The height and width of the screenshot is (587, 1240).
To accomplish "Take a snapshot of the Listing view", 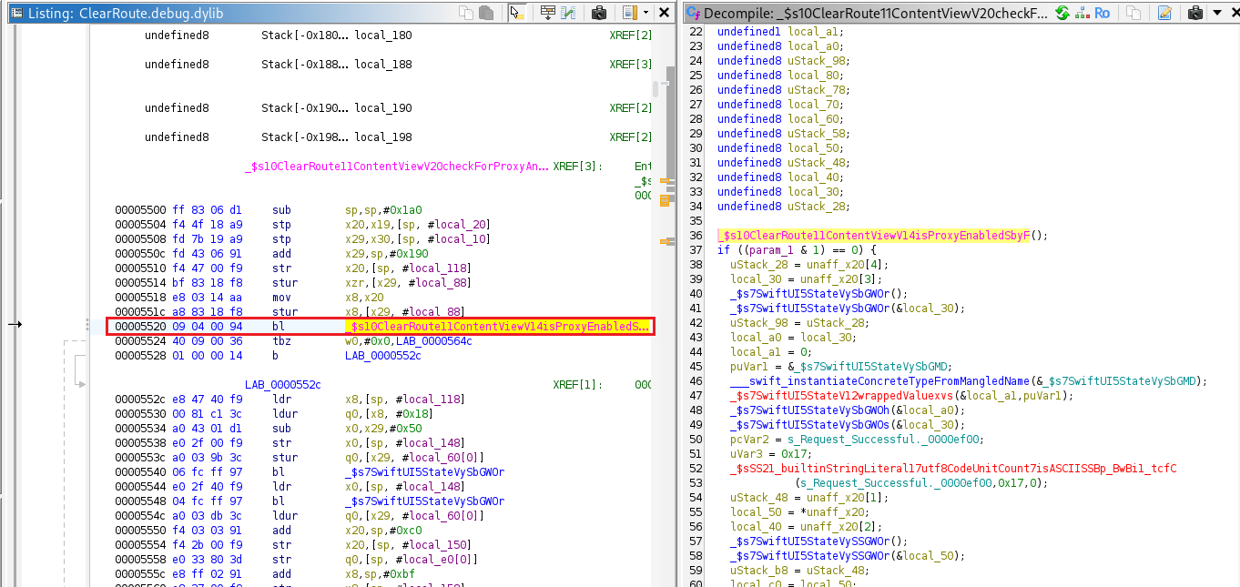I will [x=599, y=13].
